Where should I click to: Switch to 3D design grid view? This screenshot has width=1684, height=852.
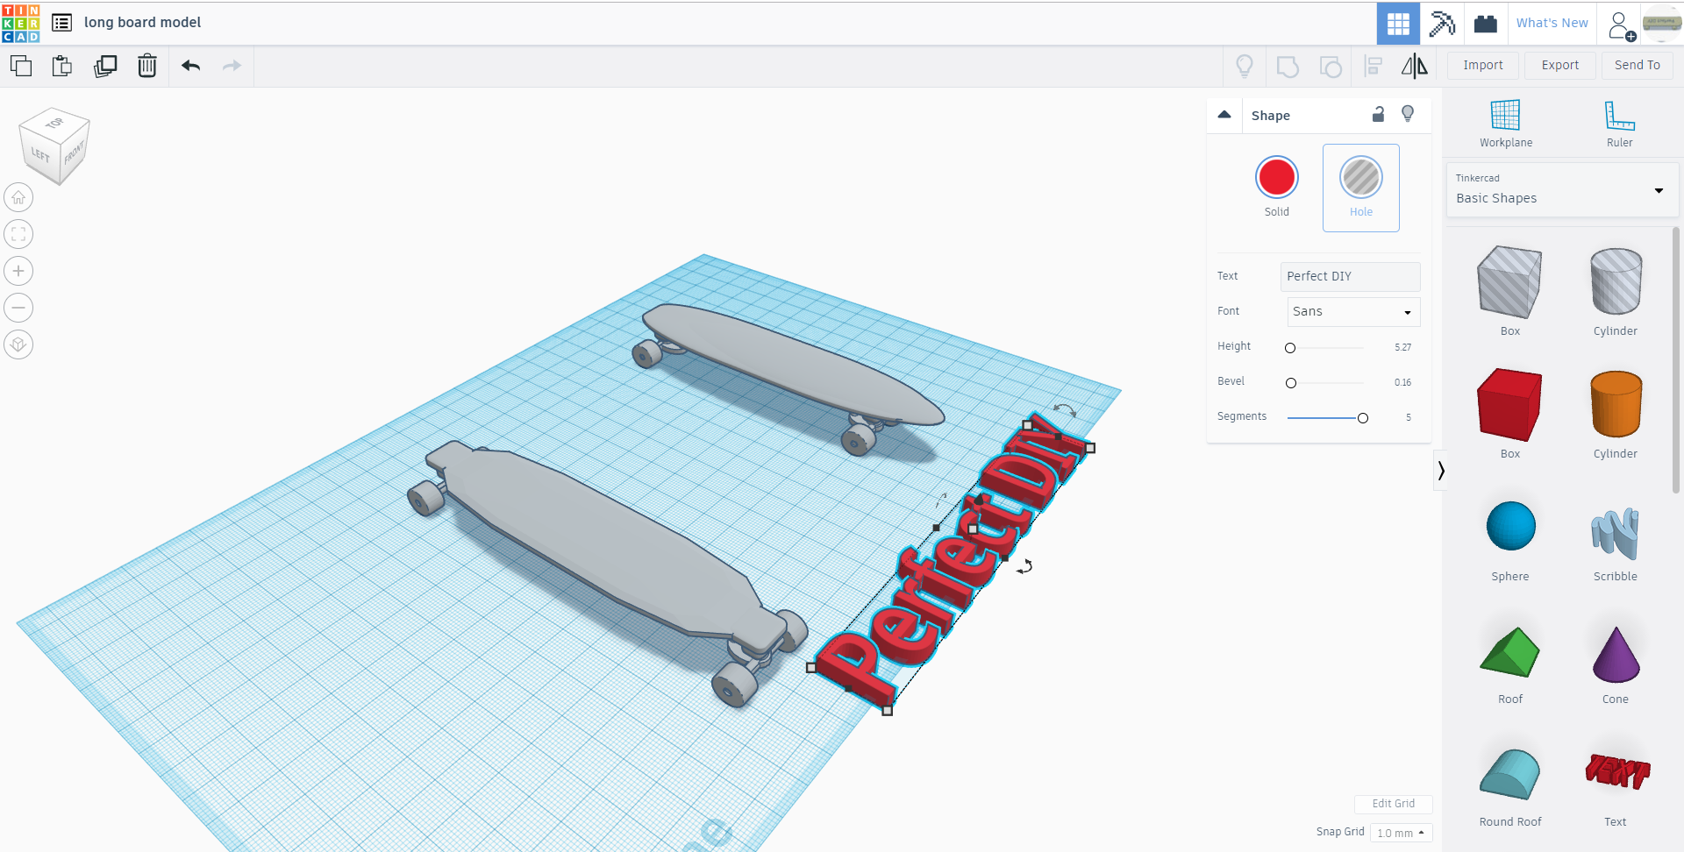pyautogui.click(x=1398, y=24)
